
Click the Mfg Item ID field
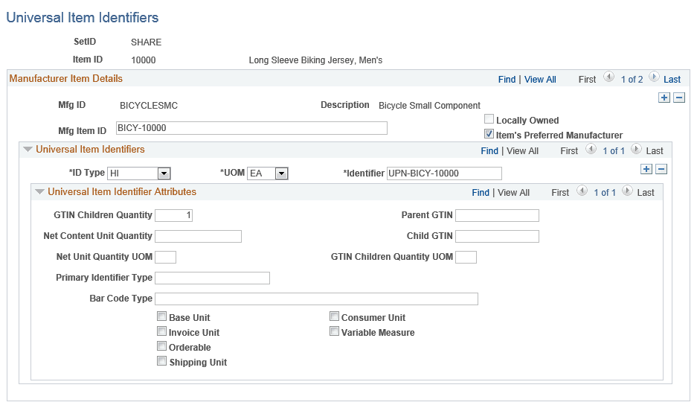coord(251,128)
